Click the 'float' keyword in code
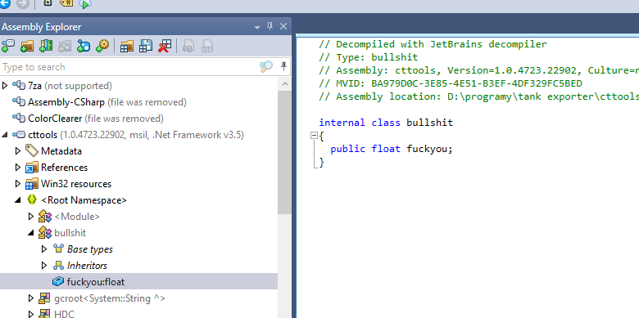 click(386, 149)
